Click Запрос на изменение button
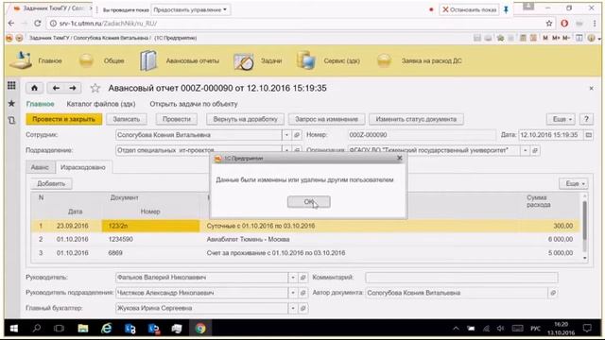This screenshot has width=605, height=340. tap(326, 119)
